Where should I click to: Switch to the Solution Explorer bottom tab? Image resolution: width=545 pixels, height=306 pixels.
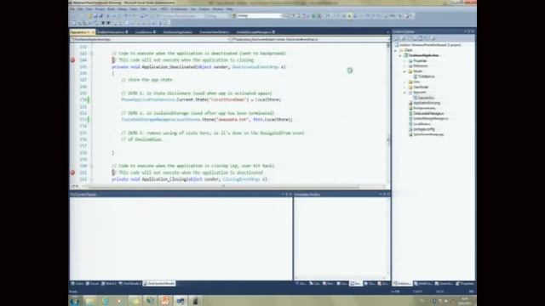[402, 284]
